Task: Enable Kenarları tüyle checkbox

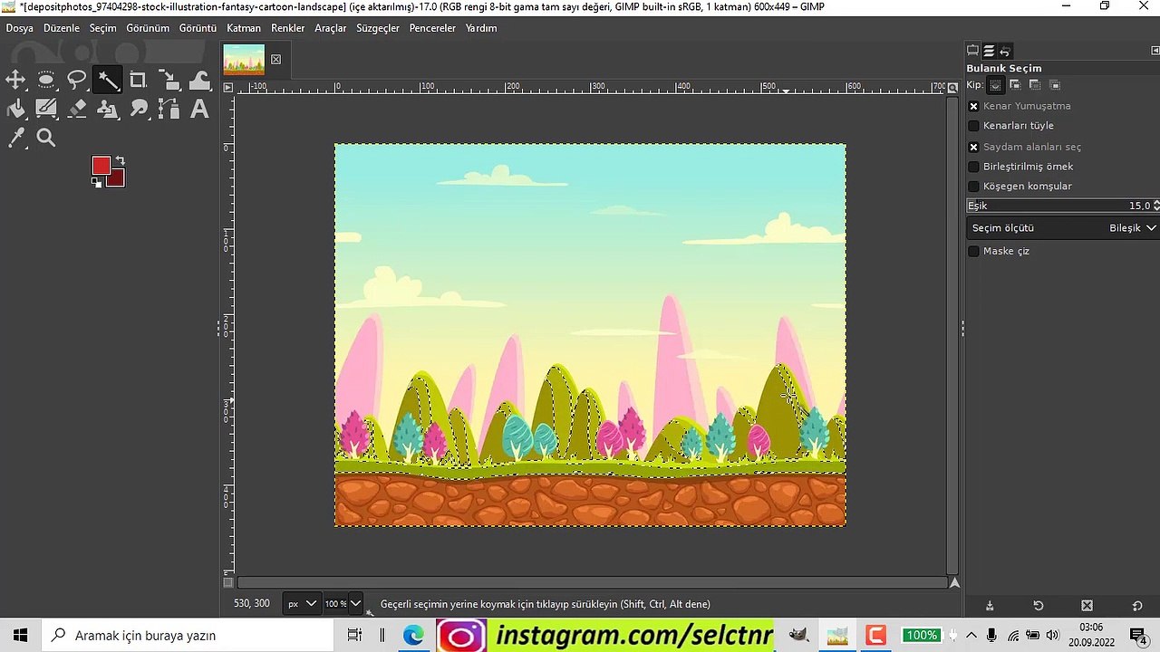Action: pos(974,126)
